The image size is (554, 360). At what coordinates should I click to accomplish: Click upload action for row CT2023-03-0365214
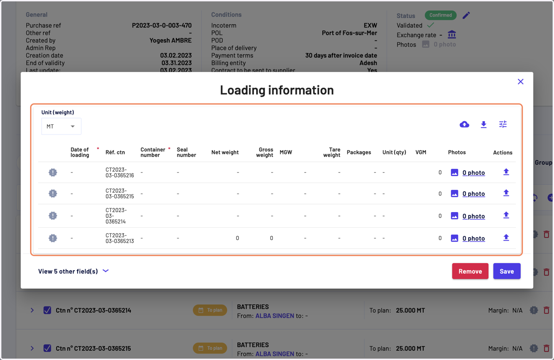[506, 215]
